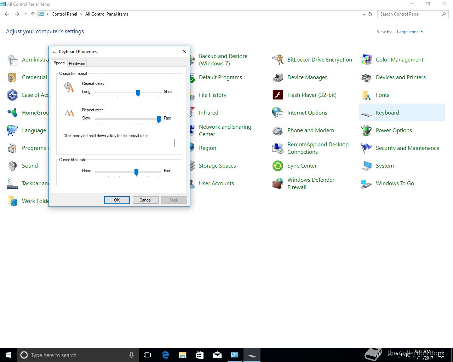This screenshot has width=453, height=362.
Task: Launch Microsoft Edge from the taskbar
Action: coord(165,355)
